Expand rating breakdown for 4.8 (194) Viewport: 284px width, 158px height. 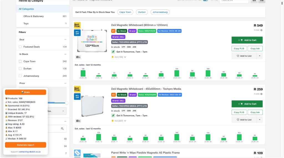coord(125,57)
